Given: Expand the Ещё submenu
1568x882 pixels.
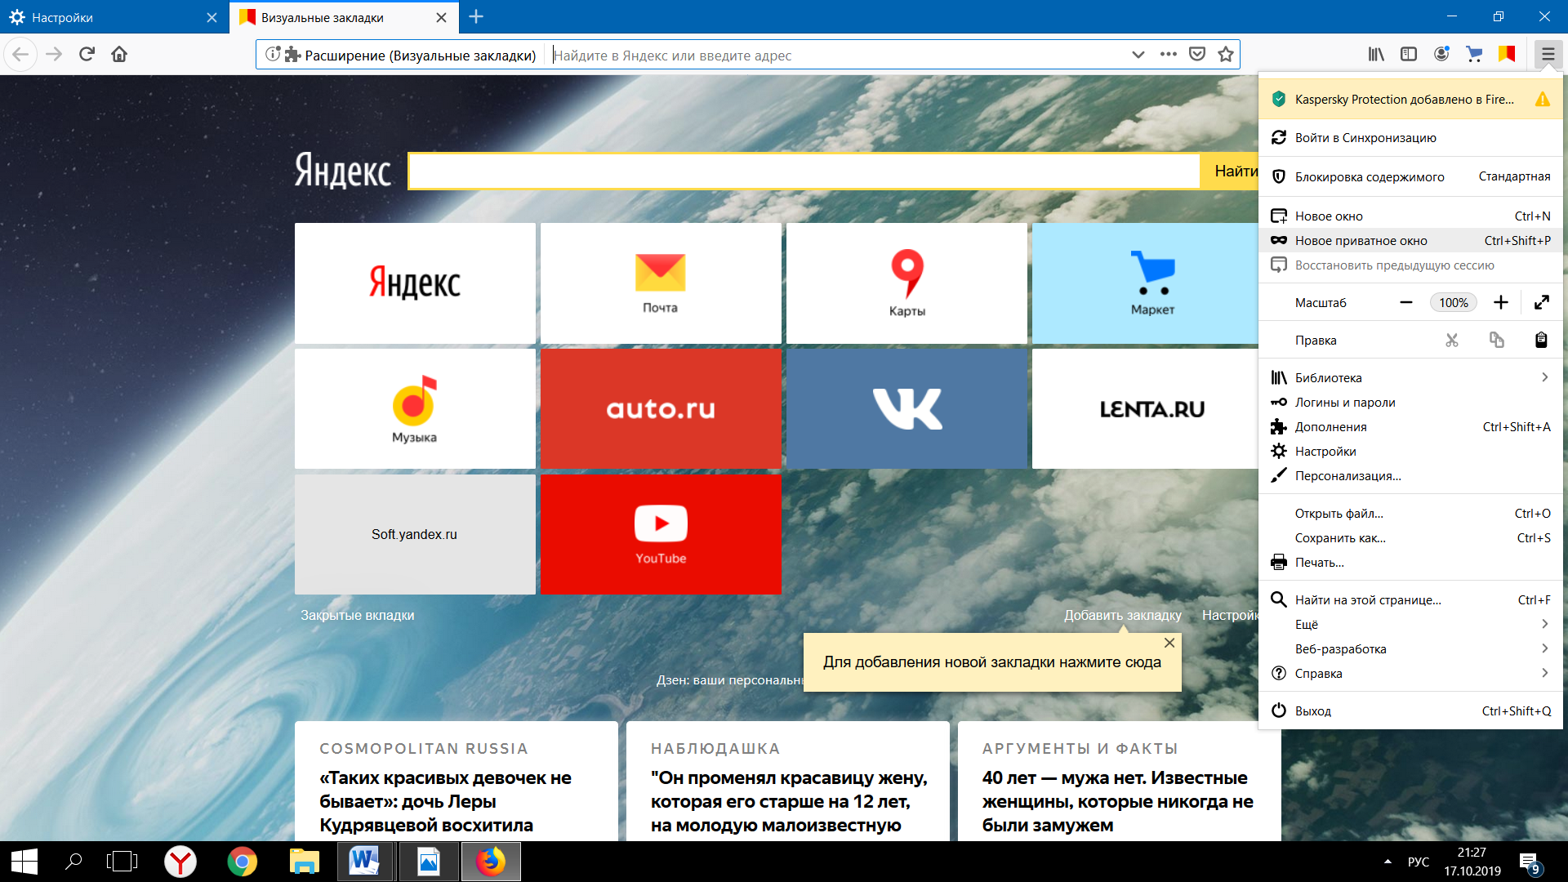Looking at the screenshot, I should 1410,625.
